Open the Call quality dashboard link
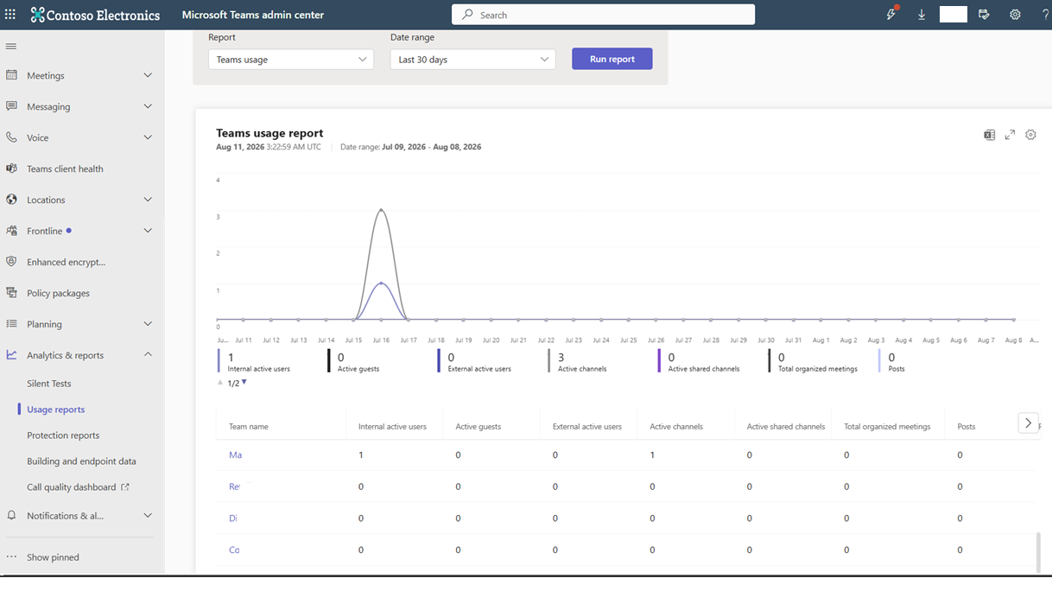 pos(78,487)
